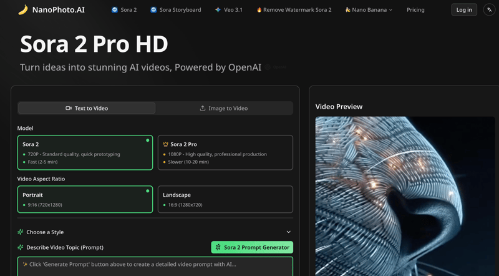Screen dimensions: 499x276
Task: Open the Sora 2 nav menu item
Action: click(x=124, y=10)
